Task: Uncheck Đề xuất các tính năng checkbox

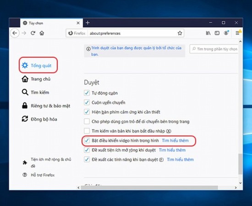Action: (87, 159)
